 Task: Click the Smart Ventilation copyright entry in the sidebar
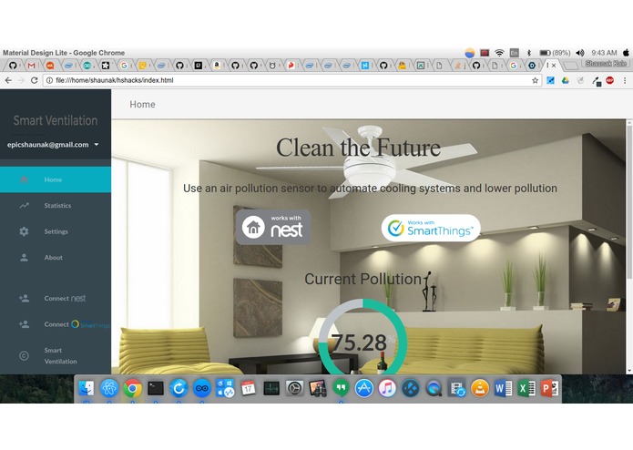[56, 355]
